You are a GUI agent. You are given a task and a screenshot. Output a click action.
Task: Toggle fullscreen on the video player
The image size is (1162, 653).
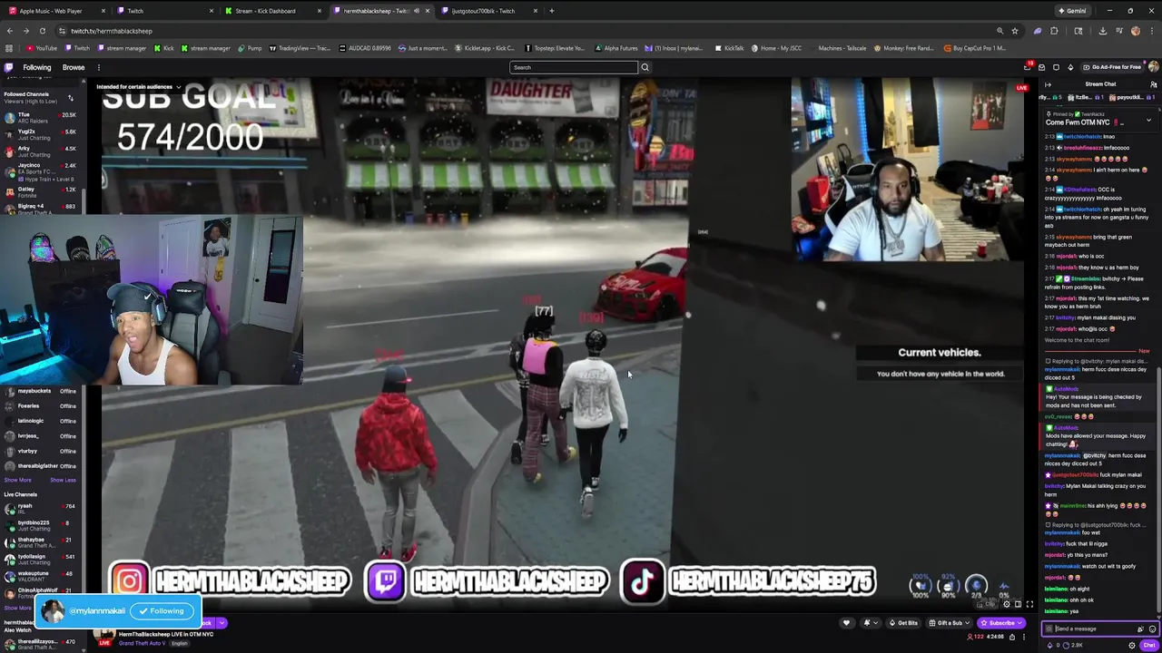1029,604
